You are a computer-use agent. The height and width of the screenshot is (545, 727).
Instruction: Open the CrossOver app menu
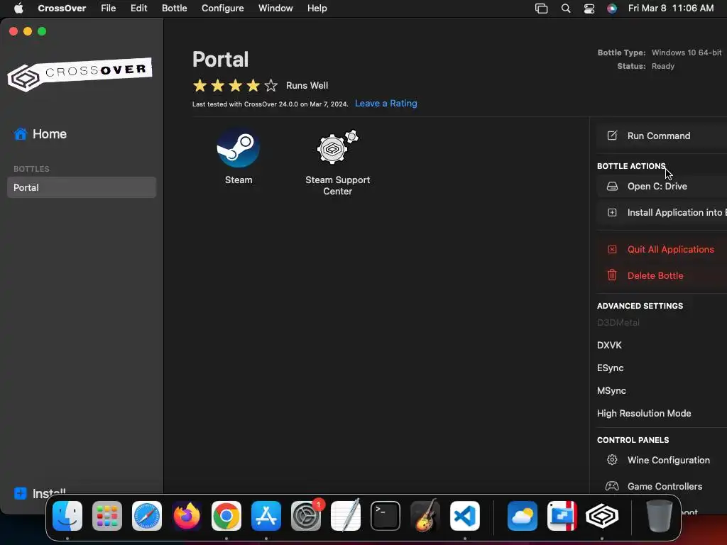click(62, 9)
